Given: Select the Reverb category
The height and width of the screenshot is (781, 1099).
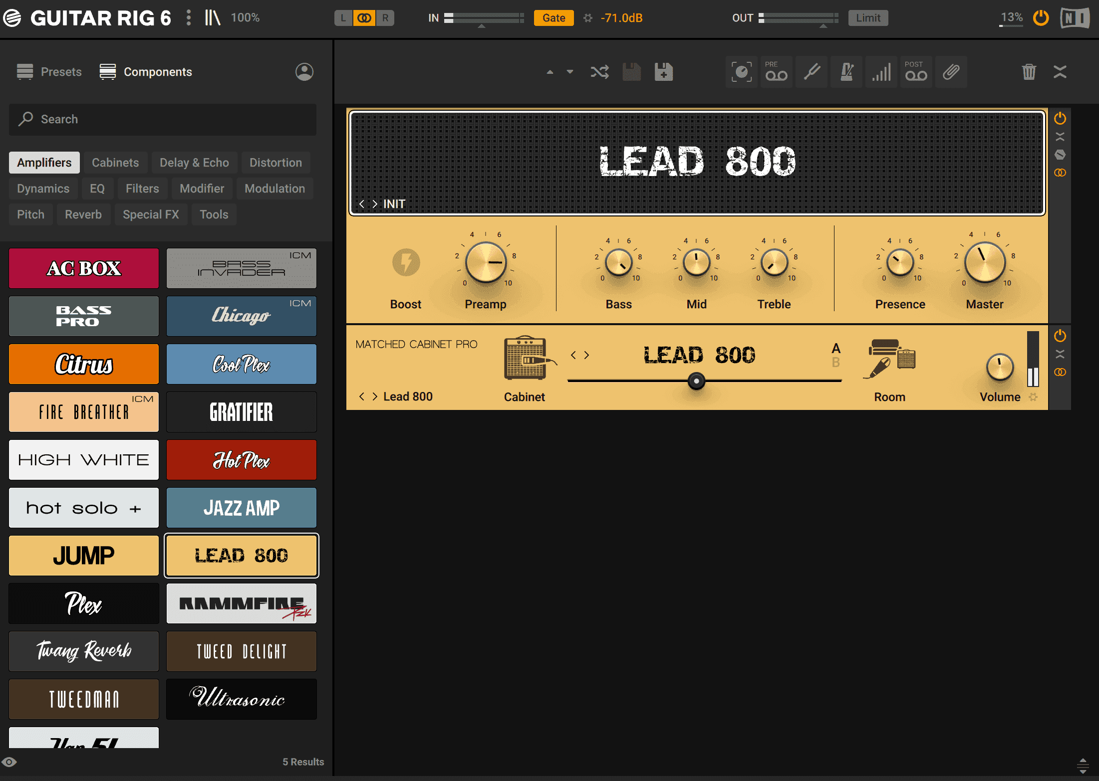Looking at the screenshot, I should coord(83,214).
